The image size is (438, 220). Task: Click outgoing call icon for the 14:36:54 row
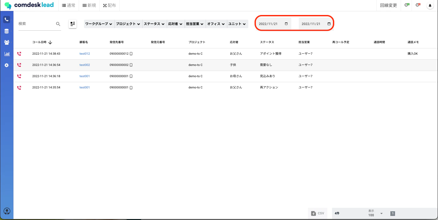point(19,65)
